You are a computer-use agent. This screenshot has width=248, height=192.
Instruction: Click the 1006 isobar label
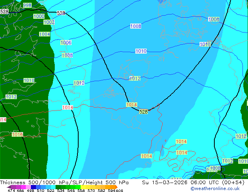tap(66, 42)
